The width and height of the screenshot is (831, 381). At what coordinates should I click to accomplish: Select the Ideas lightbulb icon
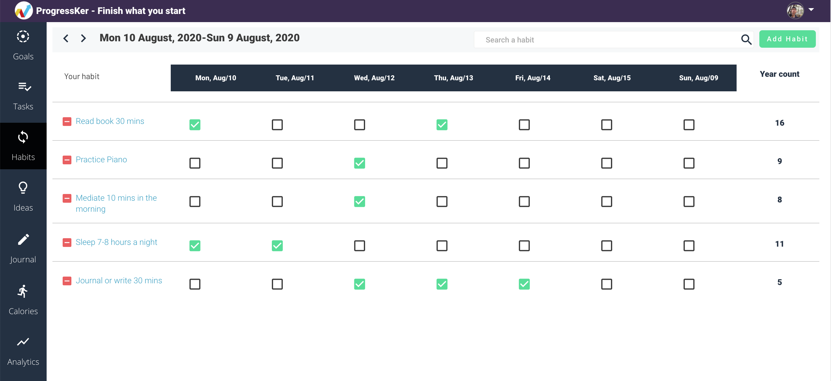[23, 187]
